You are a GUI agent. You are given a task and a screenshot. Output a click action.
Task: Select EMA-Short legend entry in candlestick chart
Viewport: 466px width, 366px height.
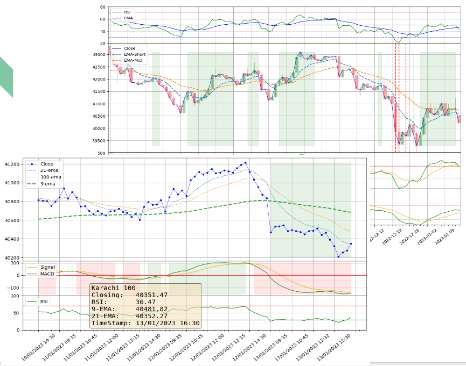tap(134, 54)
